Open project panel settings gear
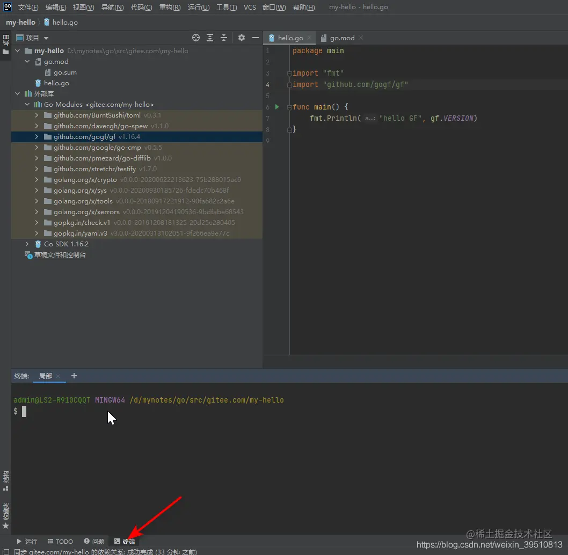Image resolution: width=568 pixels, height=555 pixels. pyautogui.click(x=242, y=38)
